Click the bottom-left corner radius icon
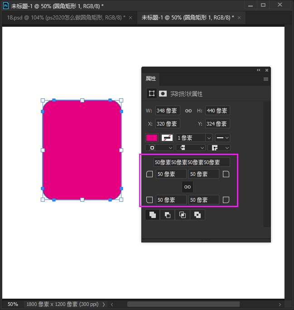The width and height of the screenshot is (294, 310). (149, 200)
